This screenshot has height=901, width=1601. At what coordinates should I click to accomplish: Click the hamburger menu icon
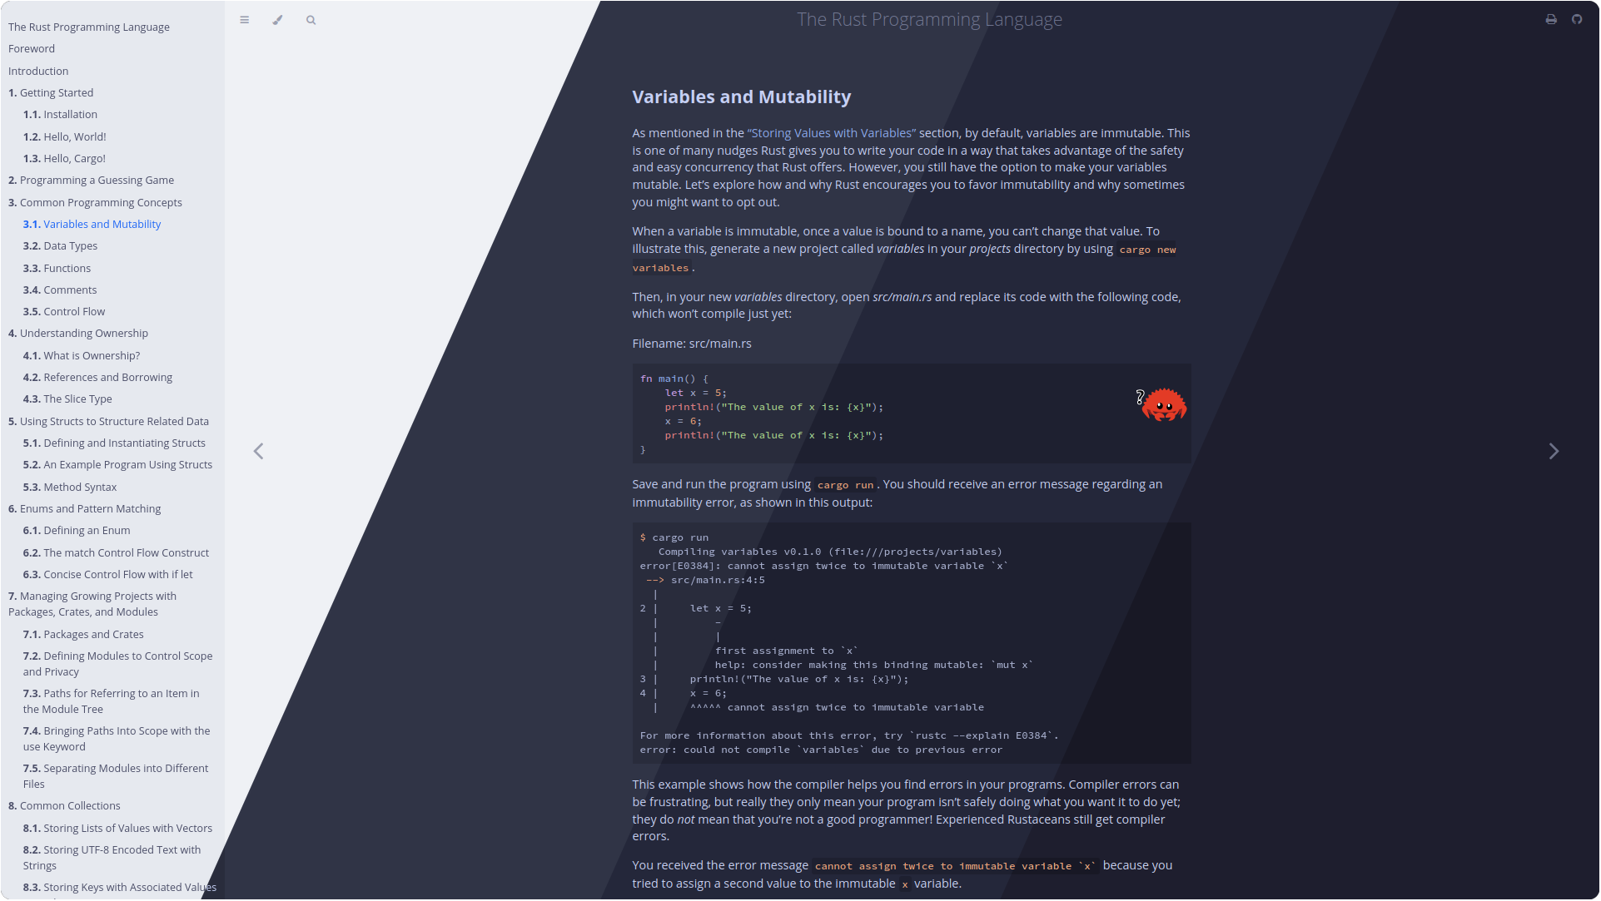click(x=244, y=20)
